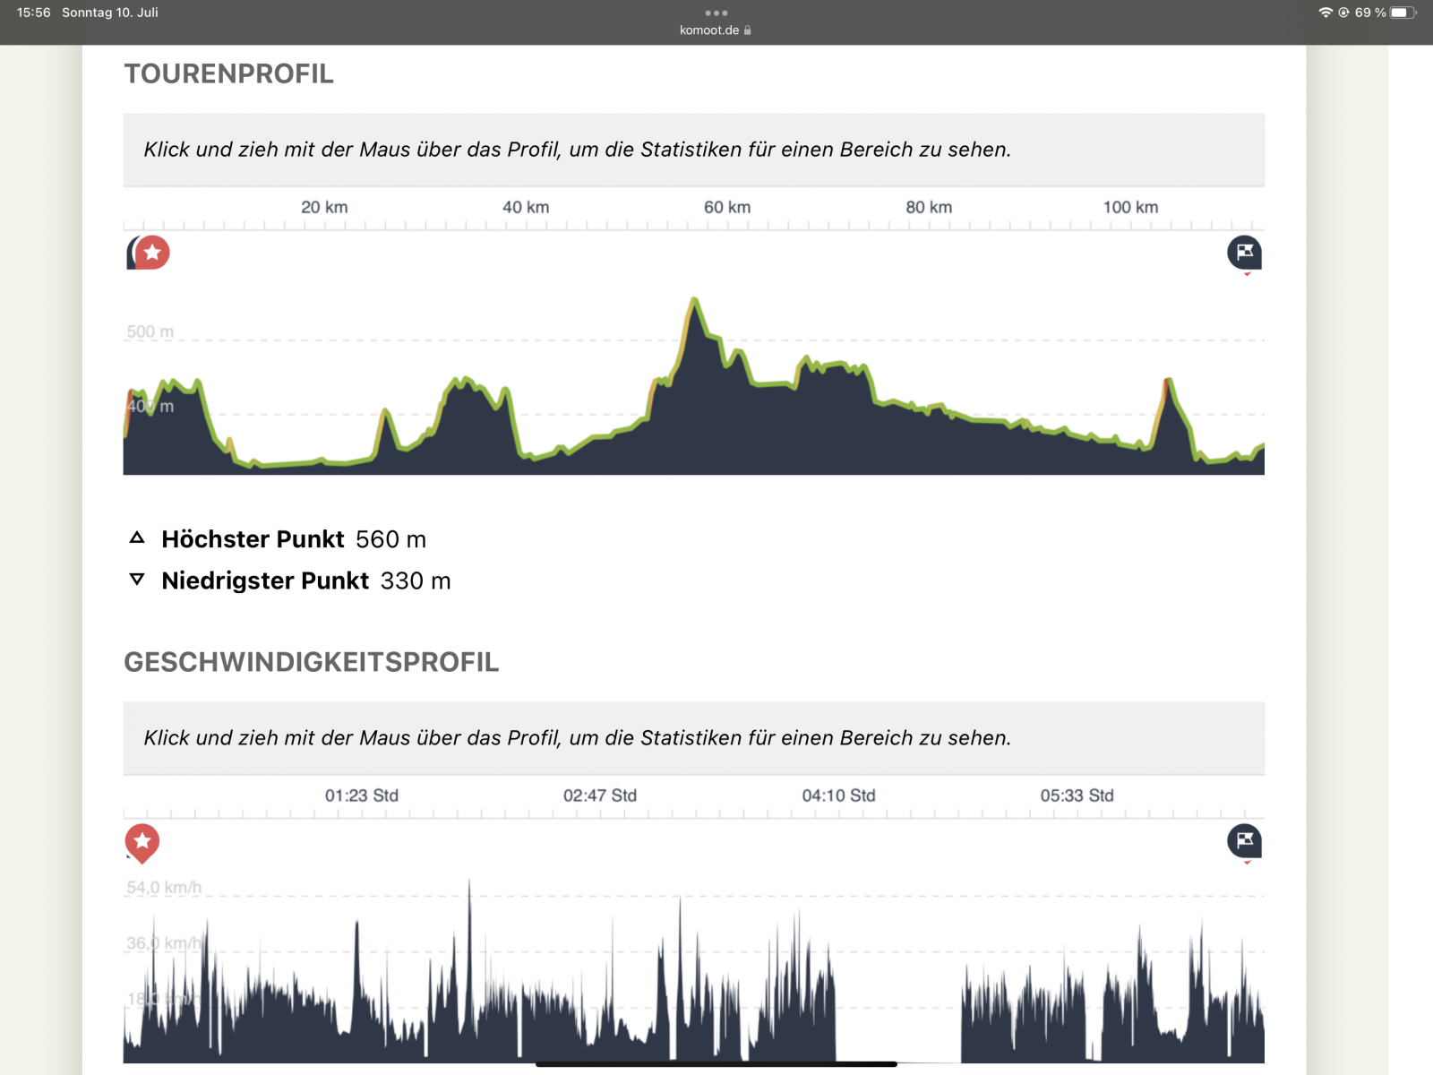Tap the home indicator bar at bottom
Image resolution: width=1433 pixels, height=1075 pixels.
point(716,1064)
